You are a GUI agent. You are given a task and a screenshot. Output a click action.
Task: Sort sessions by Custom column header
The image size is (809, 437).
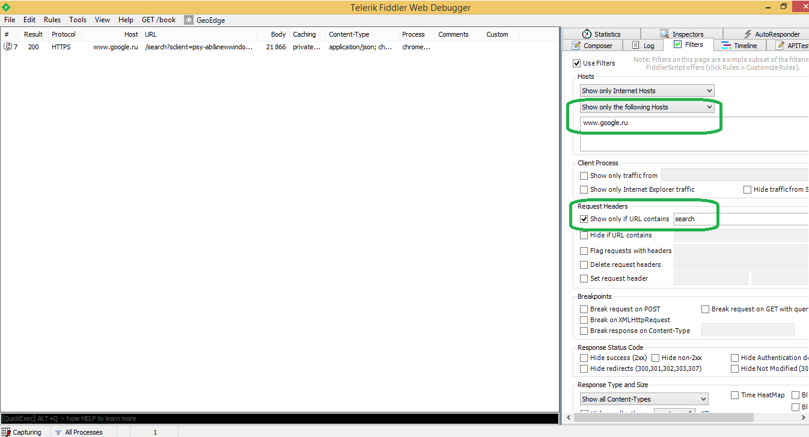pyautogui.click(x=501, y=34)
